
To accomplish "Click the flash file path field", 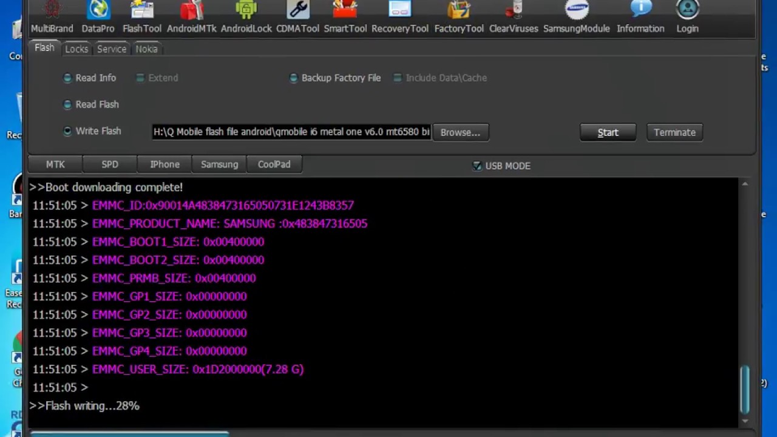I will click(x=291, y=132).
